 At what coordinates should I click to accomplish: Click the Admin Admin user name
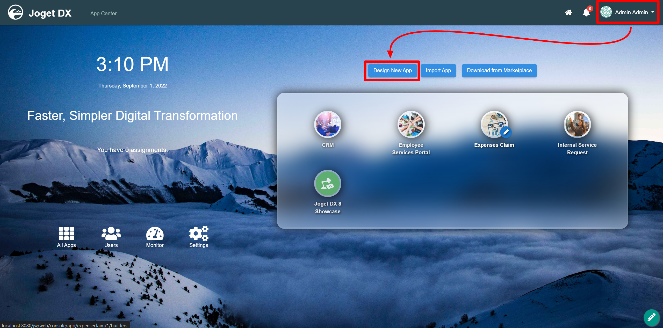(631, 12)
